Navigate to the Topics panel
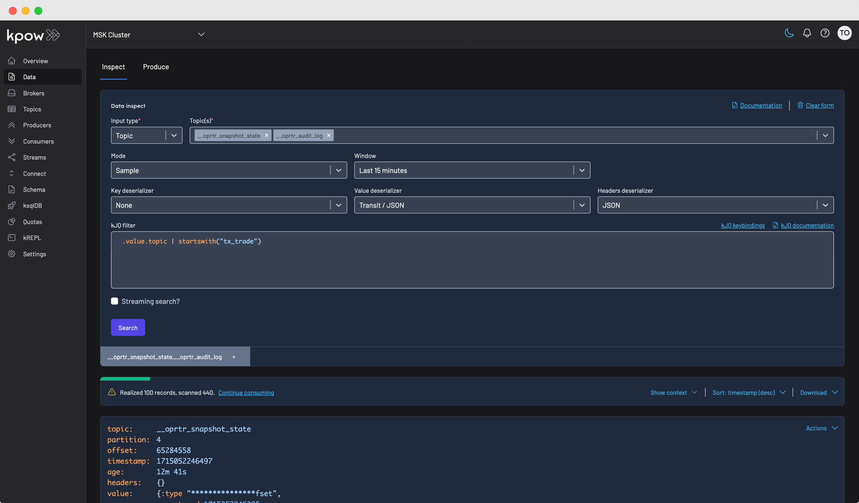The image size is (859, 503). 32,109
